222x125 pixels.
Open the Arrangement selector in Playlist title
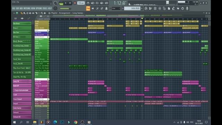[x=65, y=13]
